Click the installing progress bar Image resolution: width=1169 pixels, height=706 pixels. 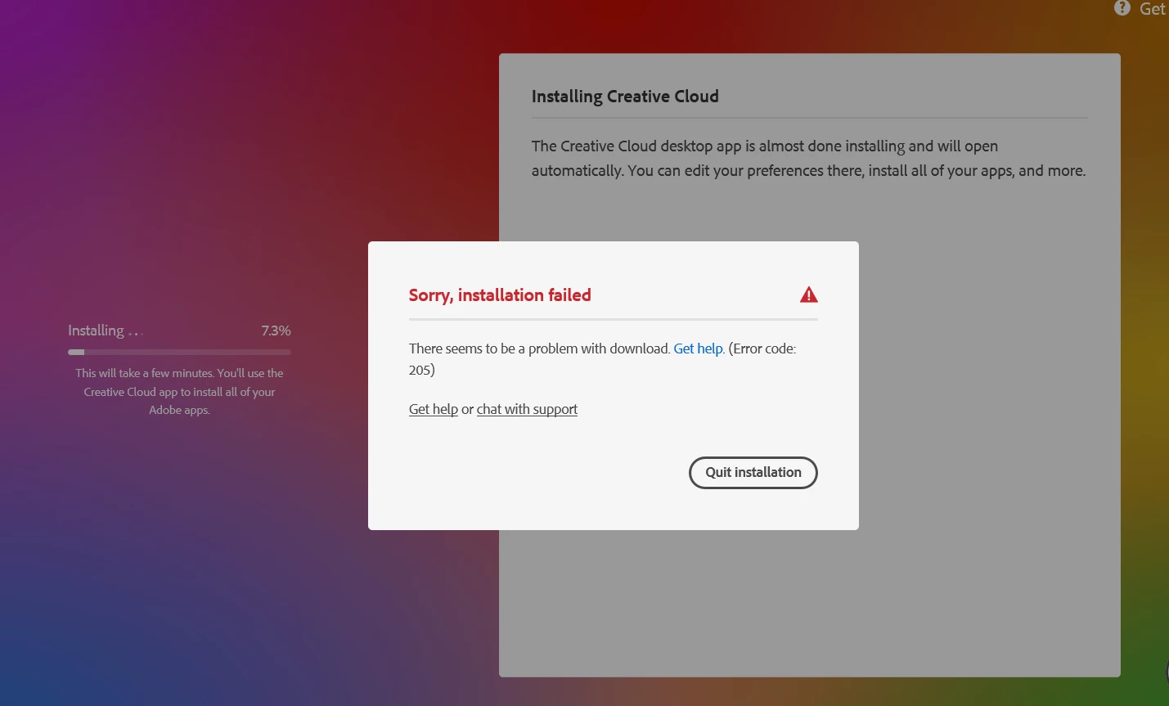pyautogui.click(x=179, y=352)
